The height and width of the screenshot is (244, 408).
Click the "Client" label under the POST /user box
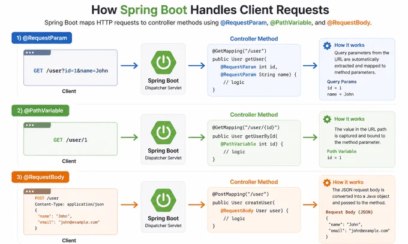click(69, 240)
